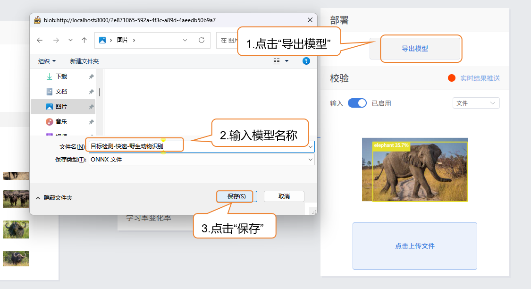Screen dimensions: 531x289
Task: Expand the 文件 input source dropdown
Action: [476, 103]
